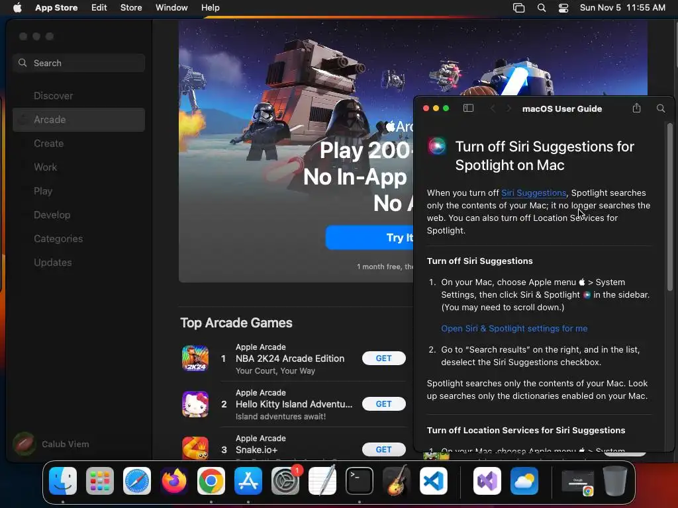This screenshot has height=508, width=678.
Task: Click GET for Hello Kitty Island Adventure
Action: point(383,404)
